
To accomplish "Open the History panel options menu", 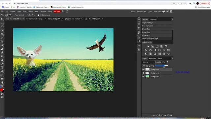I will pos(172,20).
